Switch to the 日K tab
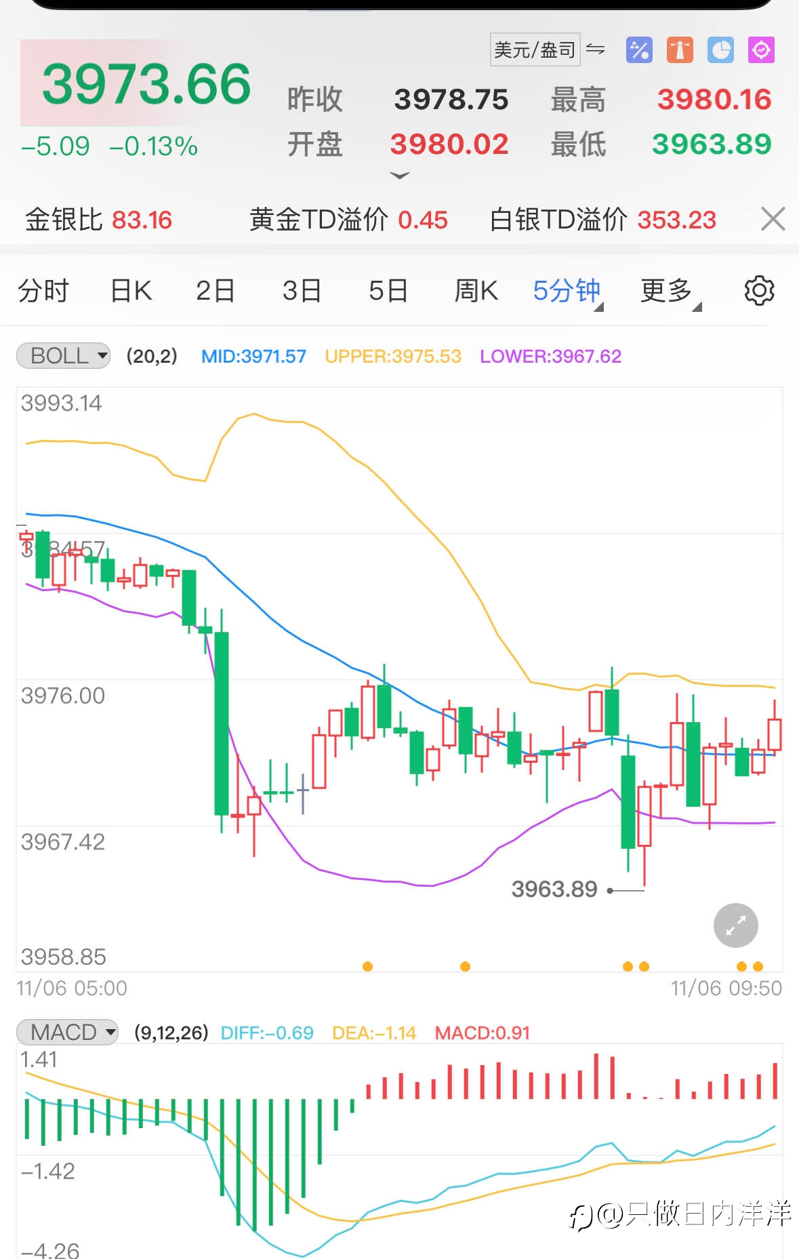799x1259 pixels. pyautogui.click(x=131, y=292)
